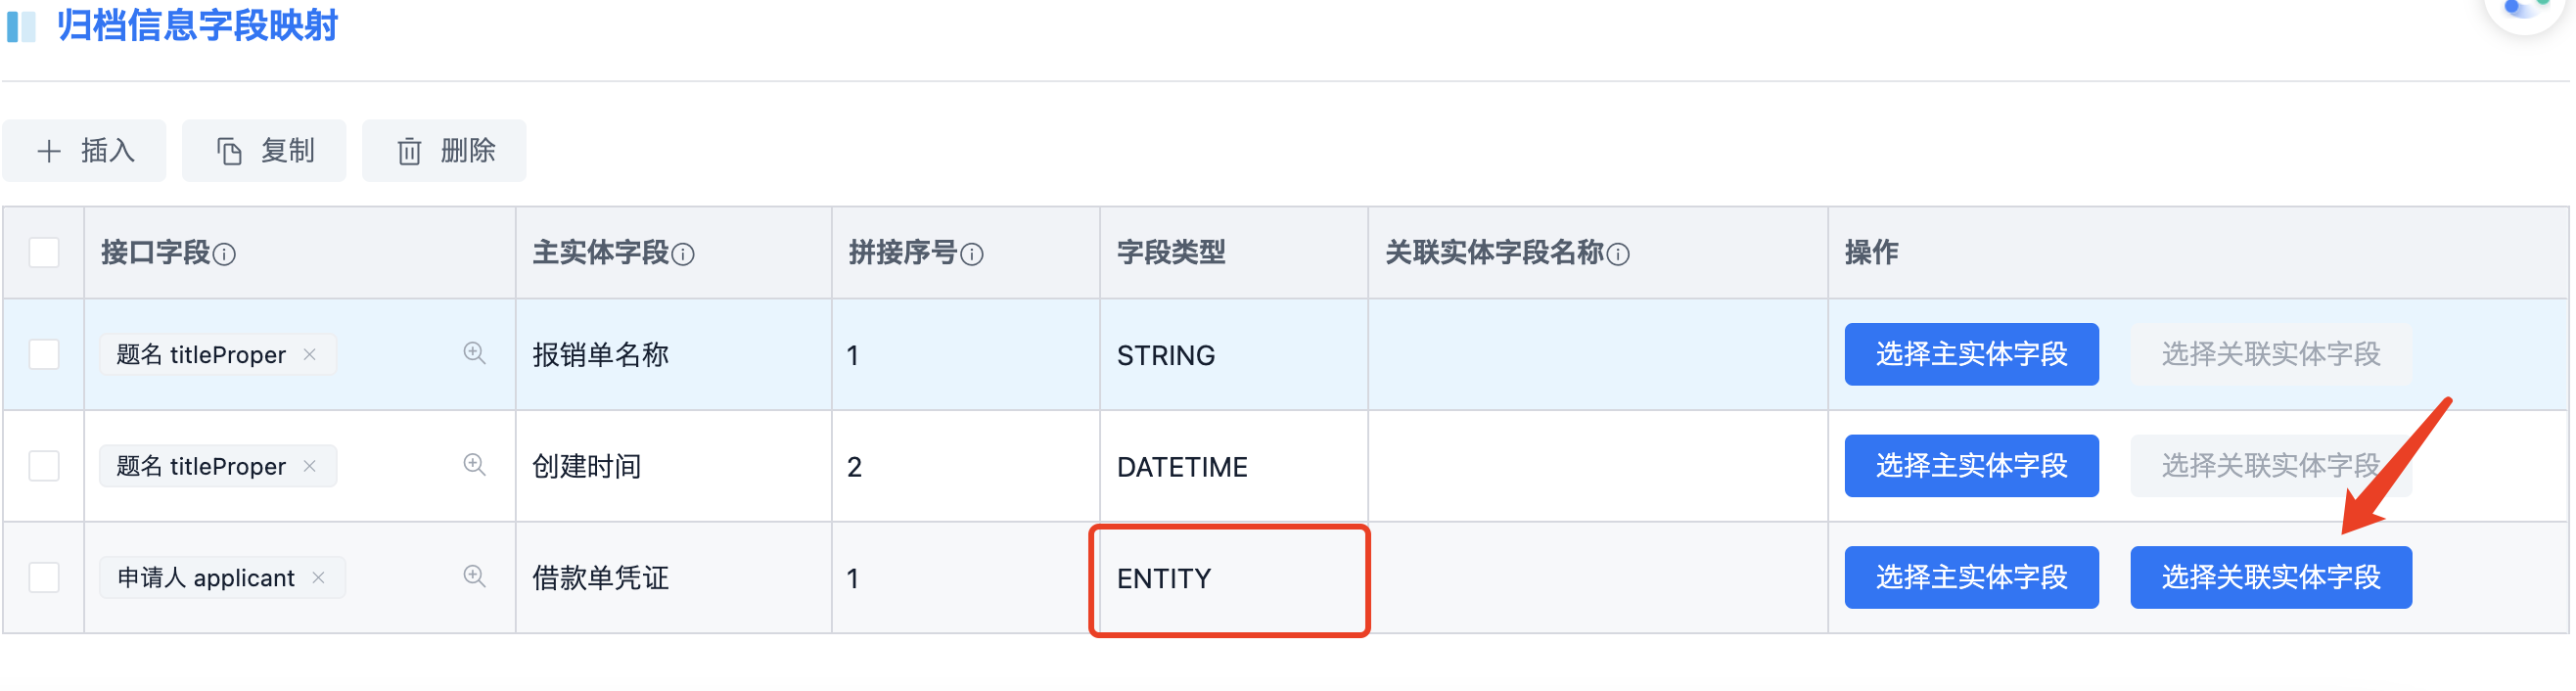This screenshot has height=691, width=2576.
Task: Toggle the select-all checkbox in table header
Action: [44, 252]
